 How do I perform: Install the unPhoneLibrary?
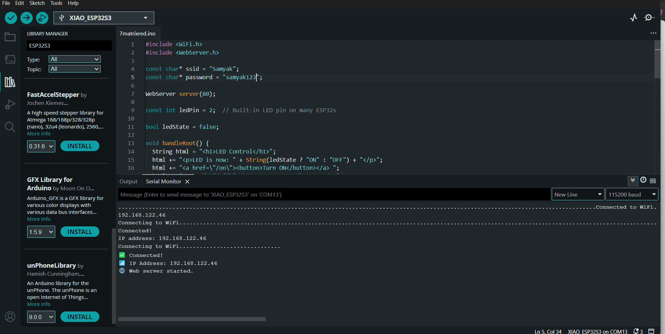(x=80, y=317)
